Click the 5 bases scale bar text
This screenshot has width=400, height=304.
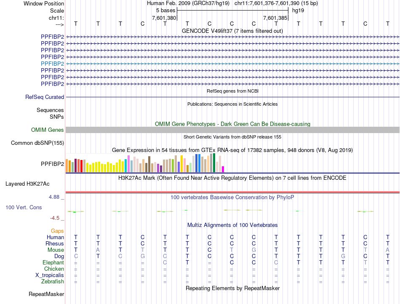(x=166, y=11)
